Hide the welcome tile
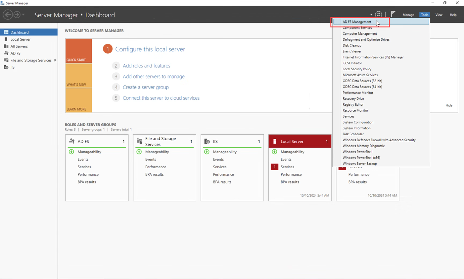This screenshot has height=279, width=464. click(x=449, y=105)
